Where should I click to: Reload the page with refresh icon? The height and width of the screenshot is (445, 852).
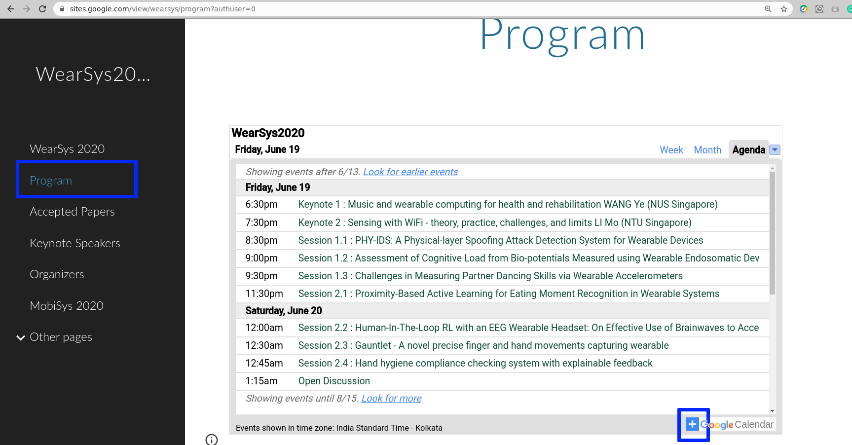click(x=42, y=9)
